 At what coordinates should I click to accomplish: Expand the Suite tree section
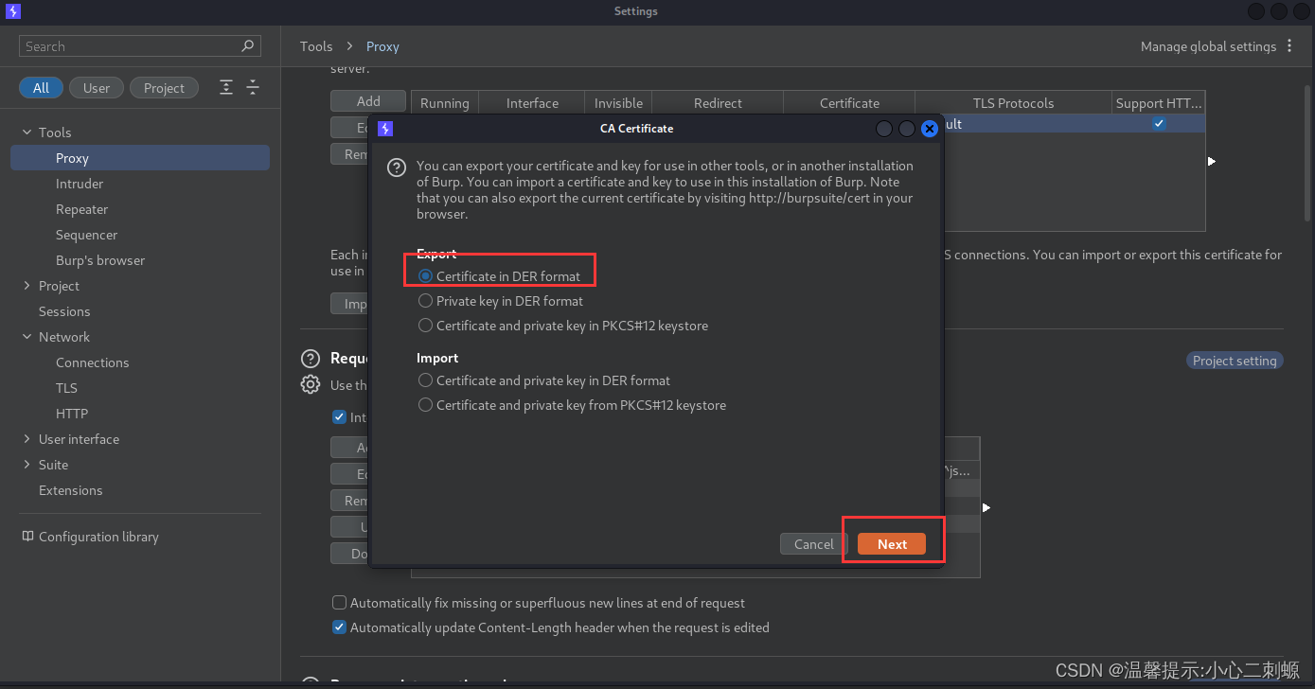point(27,465)
